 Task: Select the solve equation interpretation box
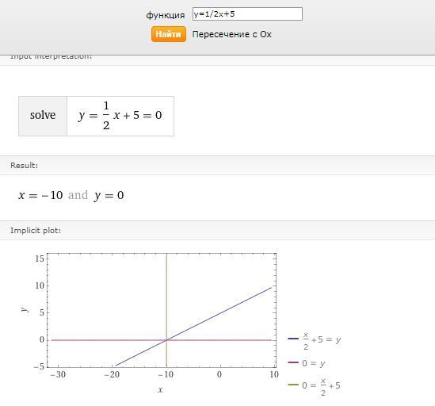96,116
